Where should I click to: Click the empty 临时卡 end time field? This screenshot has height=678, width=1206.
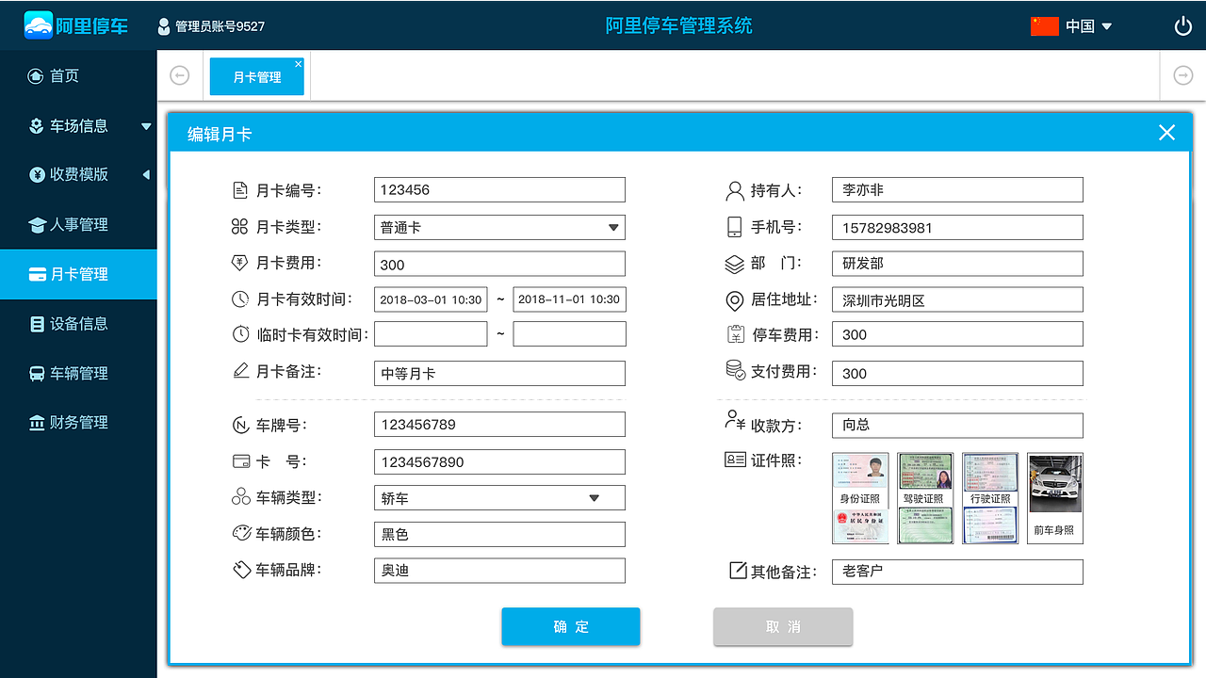pos(569,333)
